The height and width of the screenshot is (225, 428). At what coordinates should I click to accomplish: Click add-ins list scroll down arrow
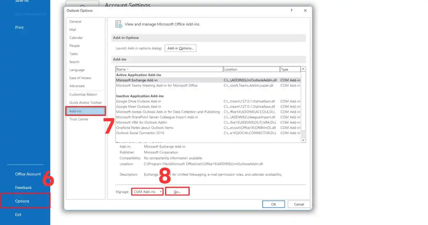tap(303, 140)
